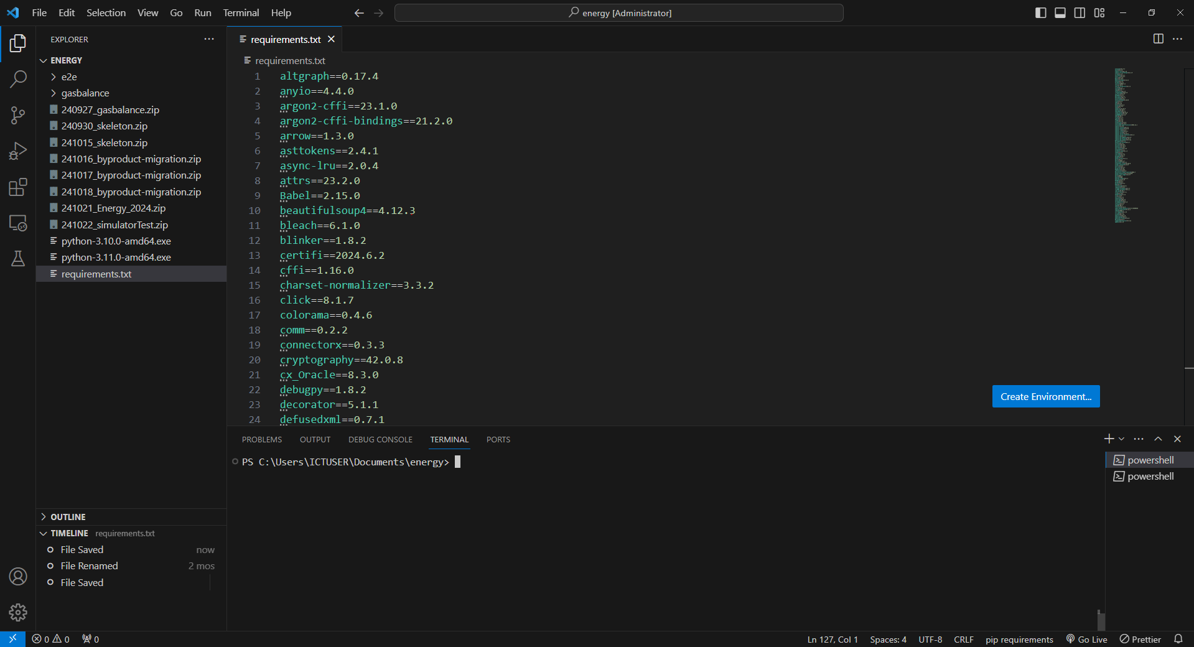Viewport: 1194px width, 647px height.
Task: Open python-3.11.0-amd64.exe file
Action: (x=131, y=257)
